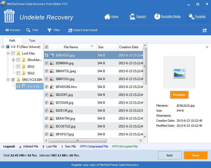This screenshot has width=211, height=168.
Task: Click the $IKMVT64.jpg deleted image icon
Action: pyautogui.click(x=52, y=118)
